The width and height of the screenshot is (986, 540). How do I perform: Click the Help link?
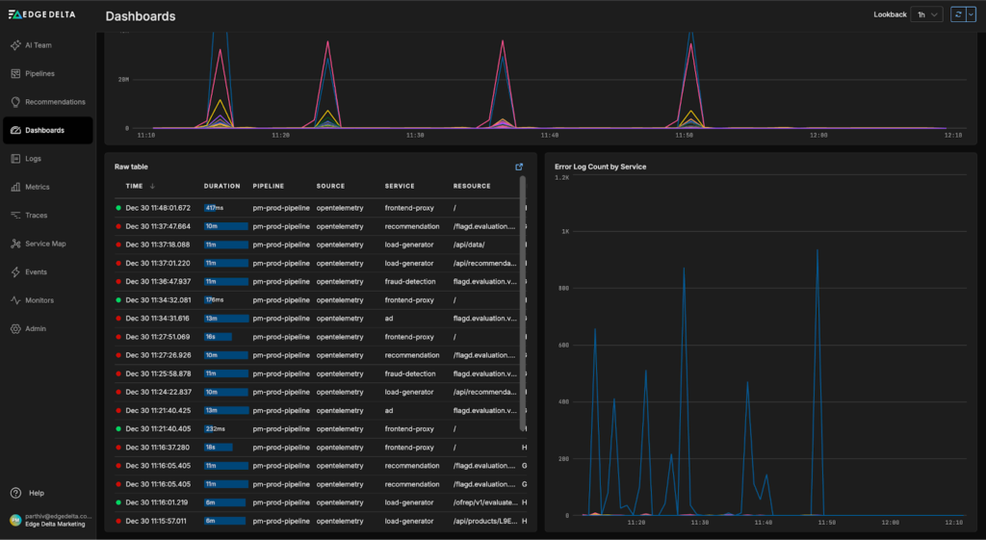pyautogui.click(x=36, y=493)
